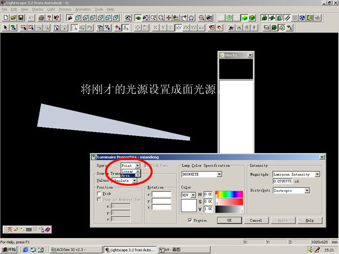The height and width of the screenshot is (254, 339).
Task: Select outlined green shading display icon
Action: click(x=252, y=17)
